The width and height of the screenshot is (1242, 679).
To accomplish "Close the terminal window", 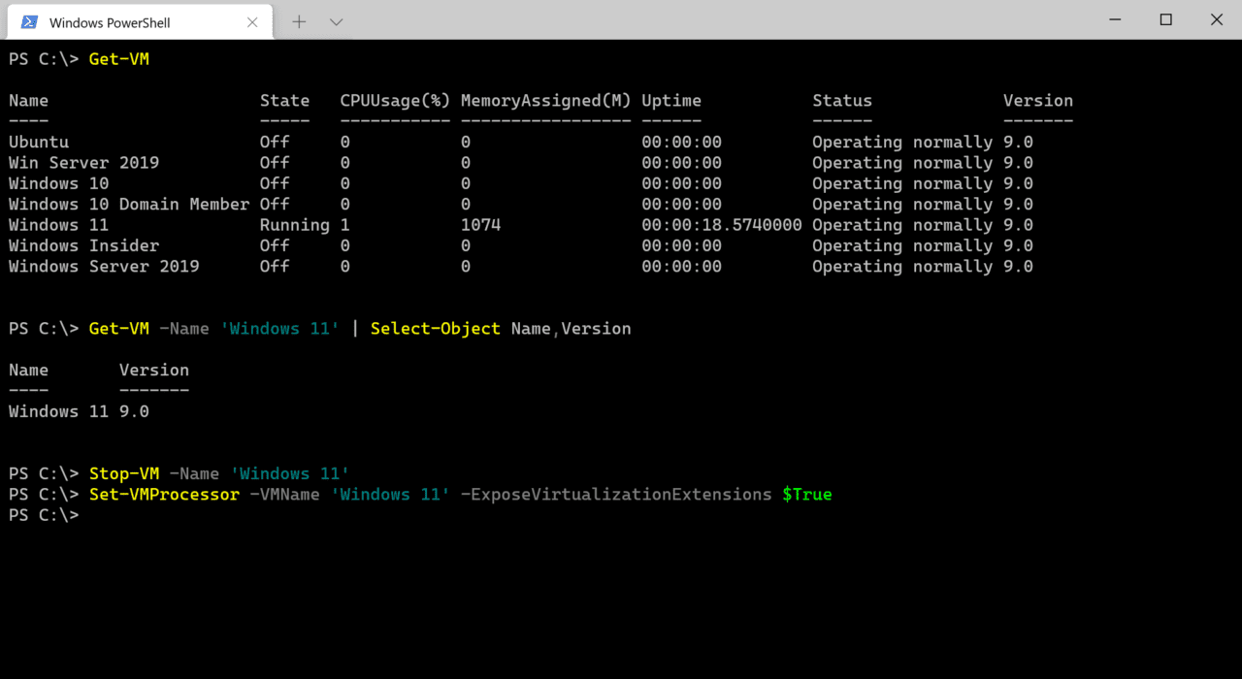I will tap(1217, 19).
